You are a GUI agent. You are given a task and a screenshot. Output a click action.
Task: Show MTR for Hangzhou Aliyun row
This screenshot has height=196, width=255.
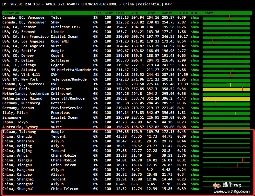[x=195, y=170]
